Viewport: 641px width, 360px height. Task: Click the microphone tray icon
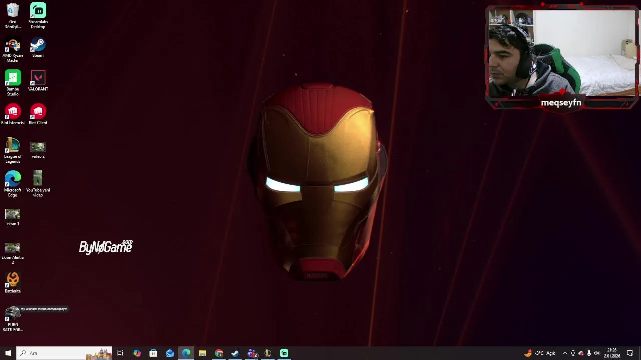click(589, 353)
